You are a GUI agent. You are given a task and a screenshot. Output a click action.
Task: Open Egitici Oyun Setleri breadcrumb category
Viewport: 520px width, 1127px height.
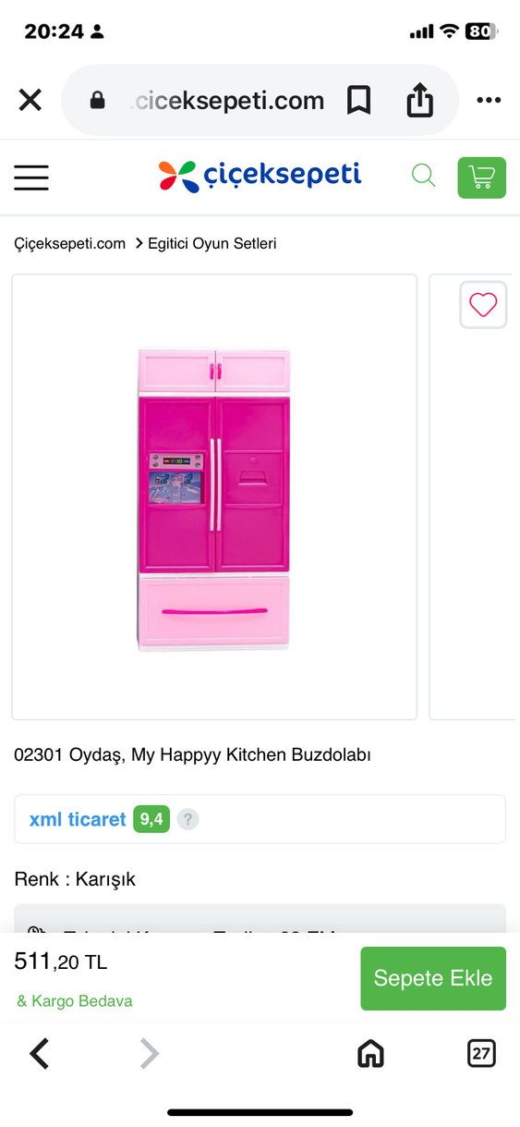click(212, 243)
